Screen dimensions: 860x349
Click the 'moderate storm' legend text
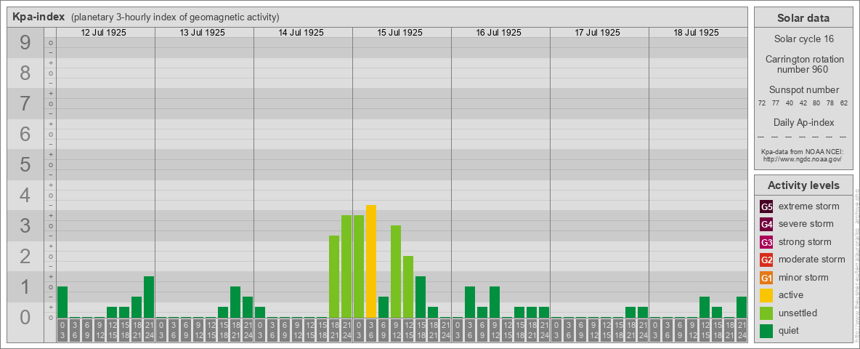(812, 260)
